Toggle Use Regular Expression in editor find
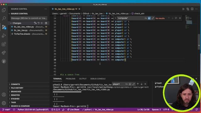The image size is (201, 113). click(x=153, y=18)
